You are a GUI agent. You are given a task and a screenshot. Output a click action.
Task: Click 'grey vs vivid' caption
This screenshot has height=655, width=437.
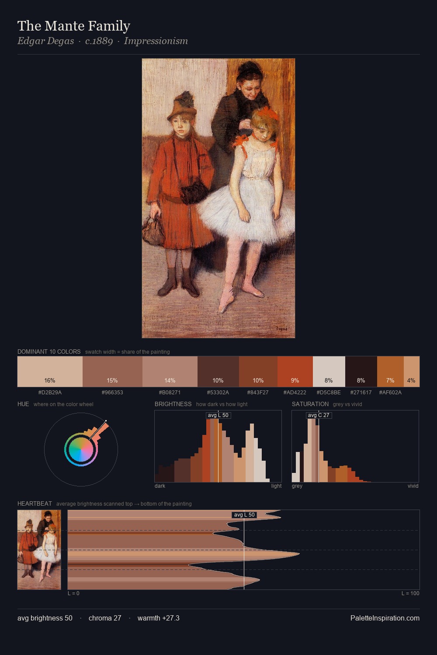(x=347, y=404)
